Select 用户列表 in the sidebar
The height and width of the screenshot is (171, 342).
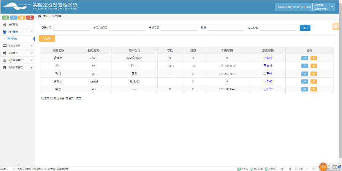[x=12, y=39]
